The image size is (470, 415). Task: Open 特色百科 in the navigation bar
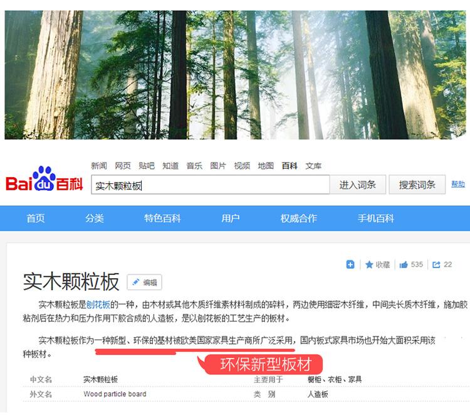(x=162, y=218)
